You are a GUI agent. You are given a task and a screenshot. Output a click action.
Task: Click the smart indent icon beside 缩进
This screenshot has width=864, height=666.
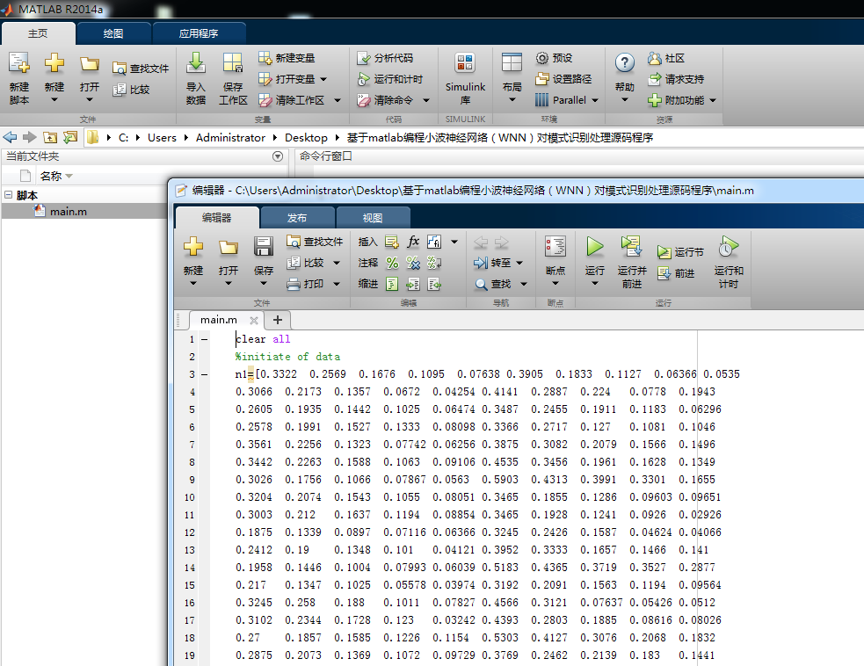coord(392,284)
